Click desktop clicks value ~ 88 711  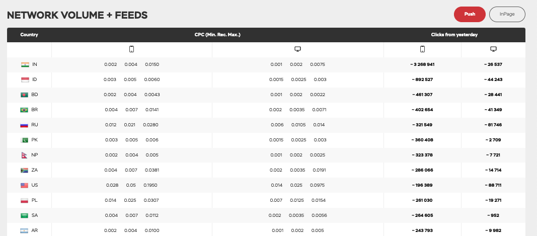pos(493,185)
